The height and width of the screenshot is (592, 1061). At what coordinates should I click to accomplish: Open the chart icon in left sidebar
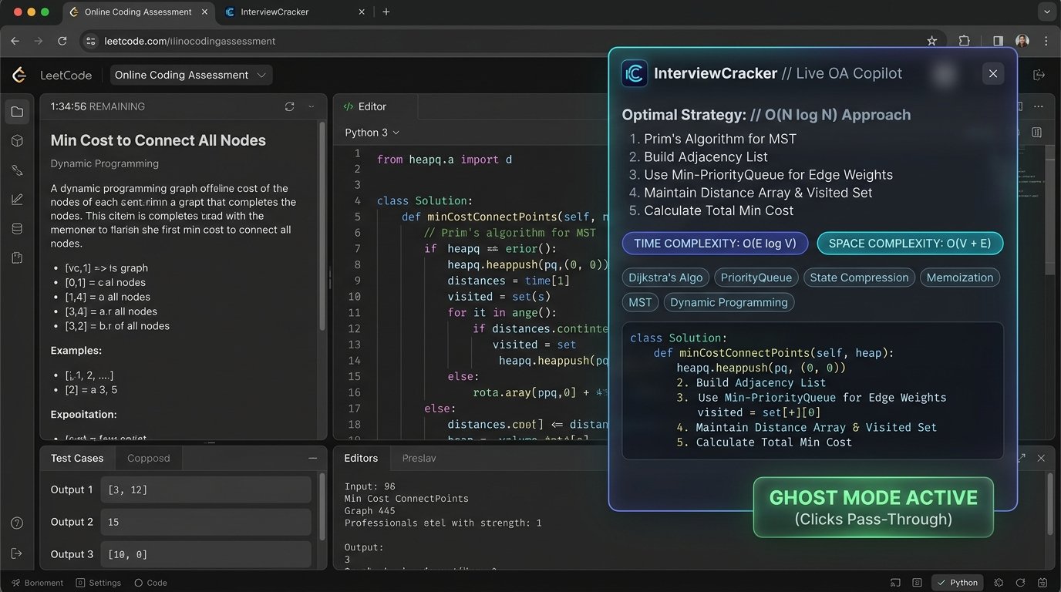[17, 200]
